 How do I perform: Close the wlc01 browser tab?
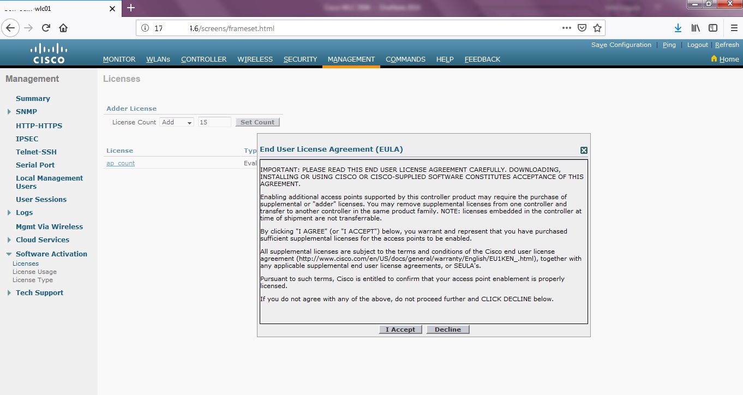(112, 9)
